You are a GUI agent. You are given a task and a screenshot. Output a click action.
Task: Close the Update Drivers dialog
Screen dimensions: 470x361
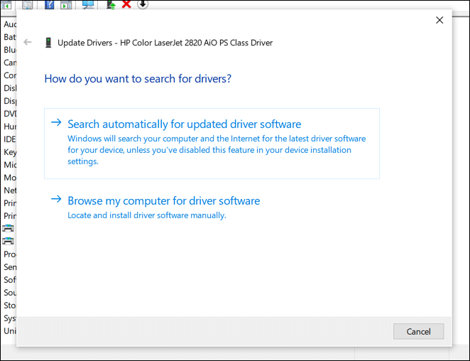(x=439, y=21)
